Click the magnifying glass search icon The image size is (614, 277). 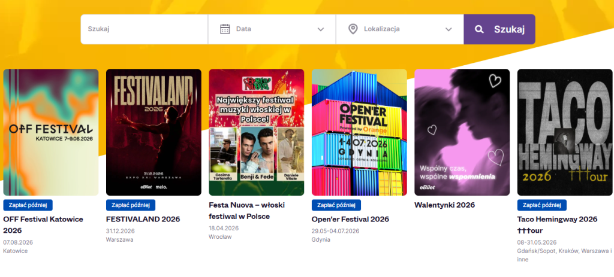479,29
